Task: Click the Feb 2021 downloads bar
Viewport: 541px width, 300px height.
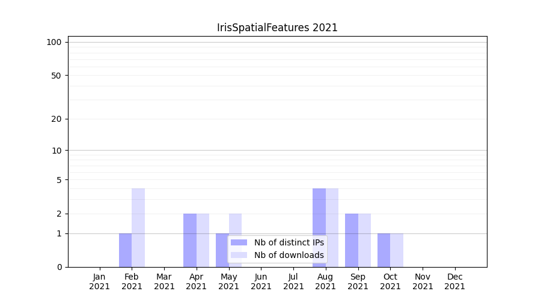Action: [138, 228]
